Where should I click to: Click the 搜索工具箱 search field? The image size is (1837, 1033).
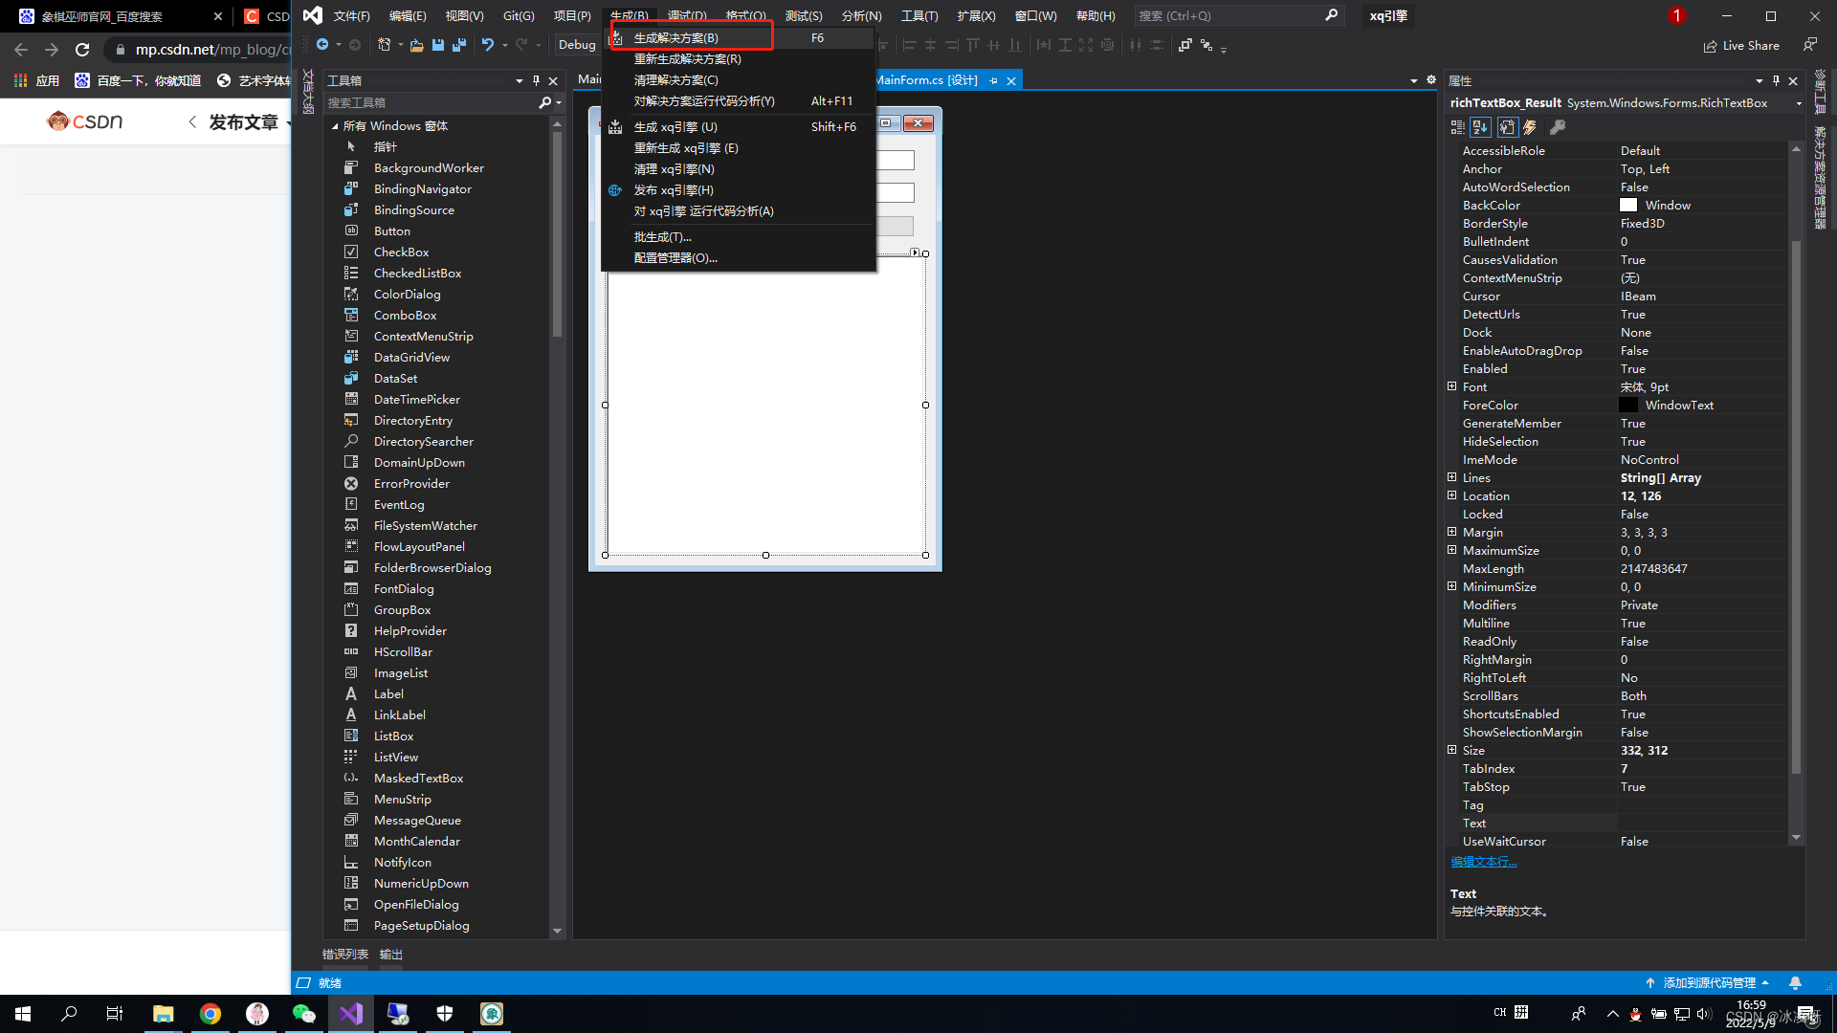click(x=431, y=102)
